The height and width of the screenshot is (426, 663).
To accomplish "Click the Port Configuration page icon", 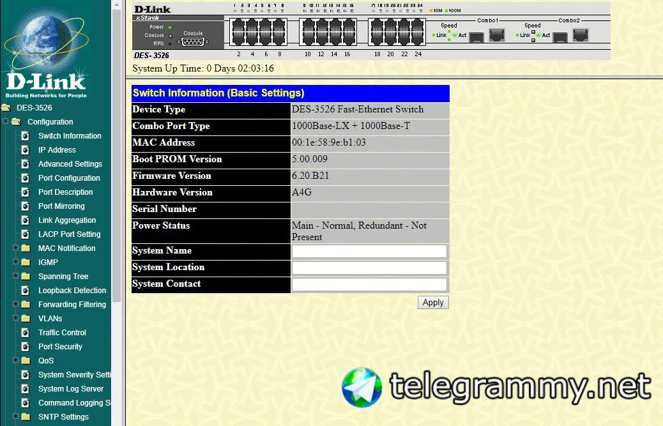I will coord(26,178).
